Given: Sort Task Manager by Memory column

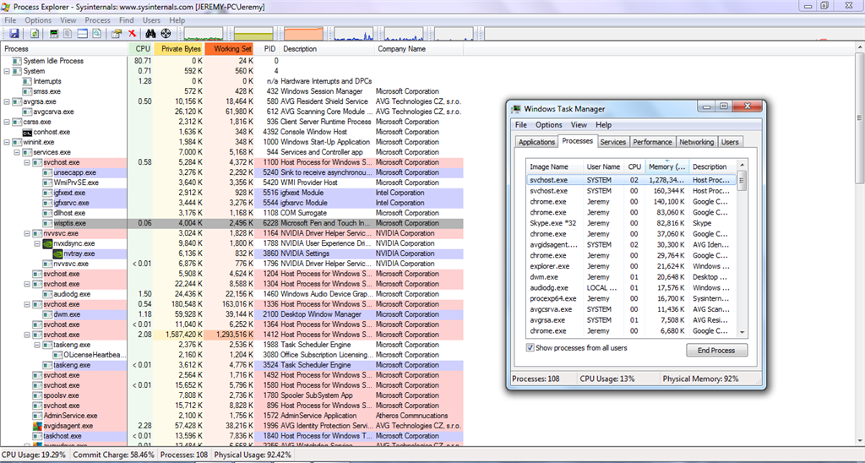Looking at the screenshot, I should pos(667,166).
